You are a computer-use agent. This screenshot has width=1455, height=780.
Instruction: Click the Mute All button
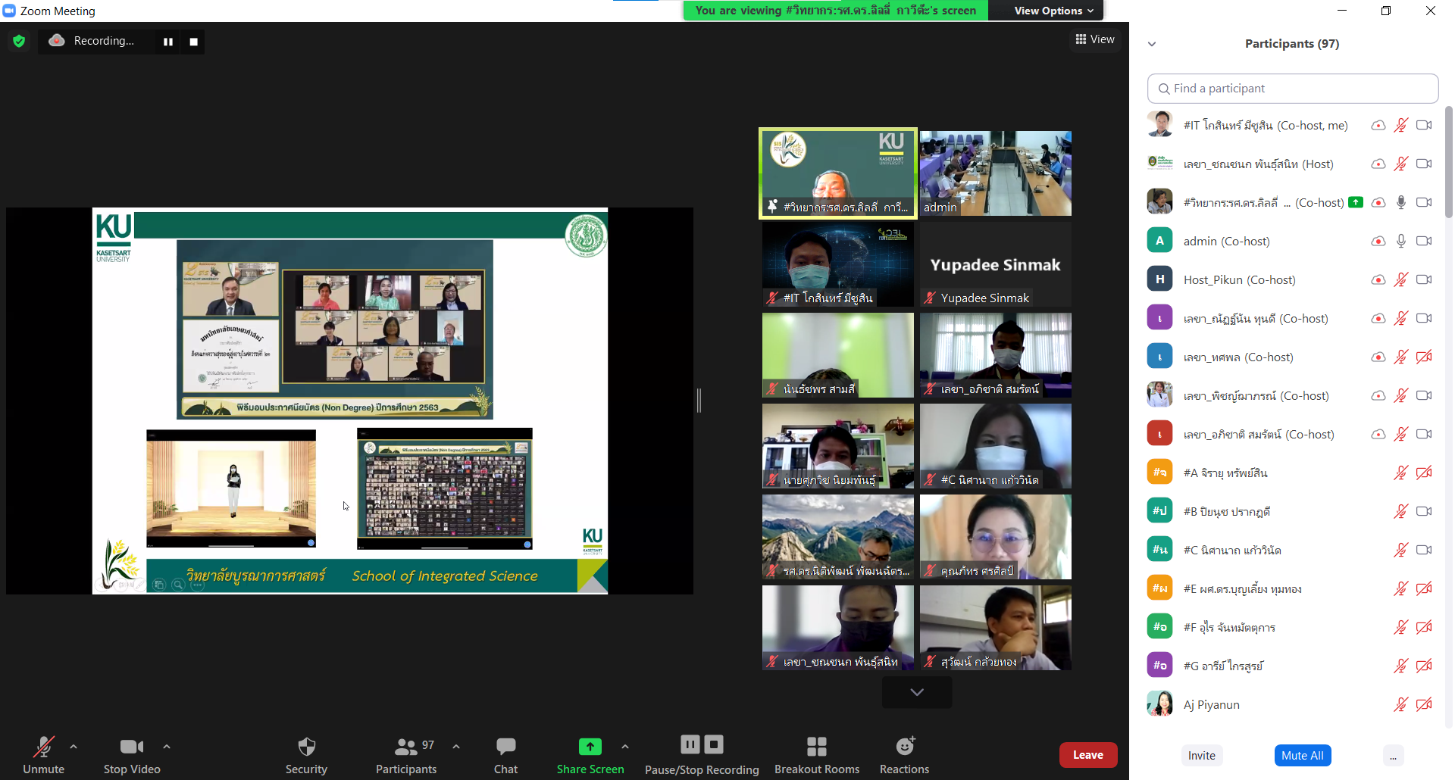tap(1302, 755)
